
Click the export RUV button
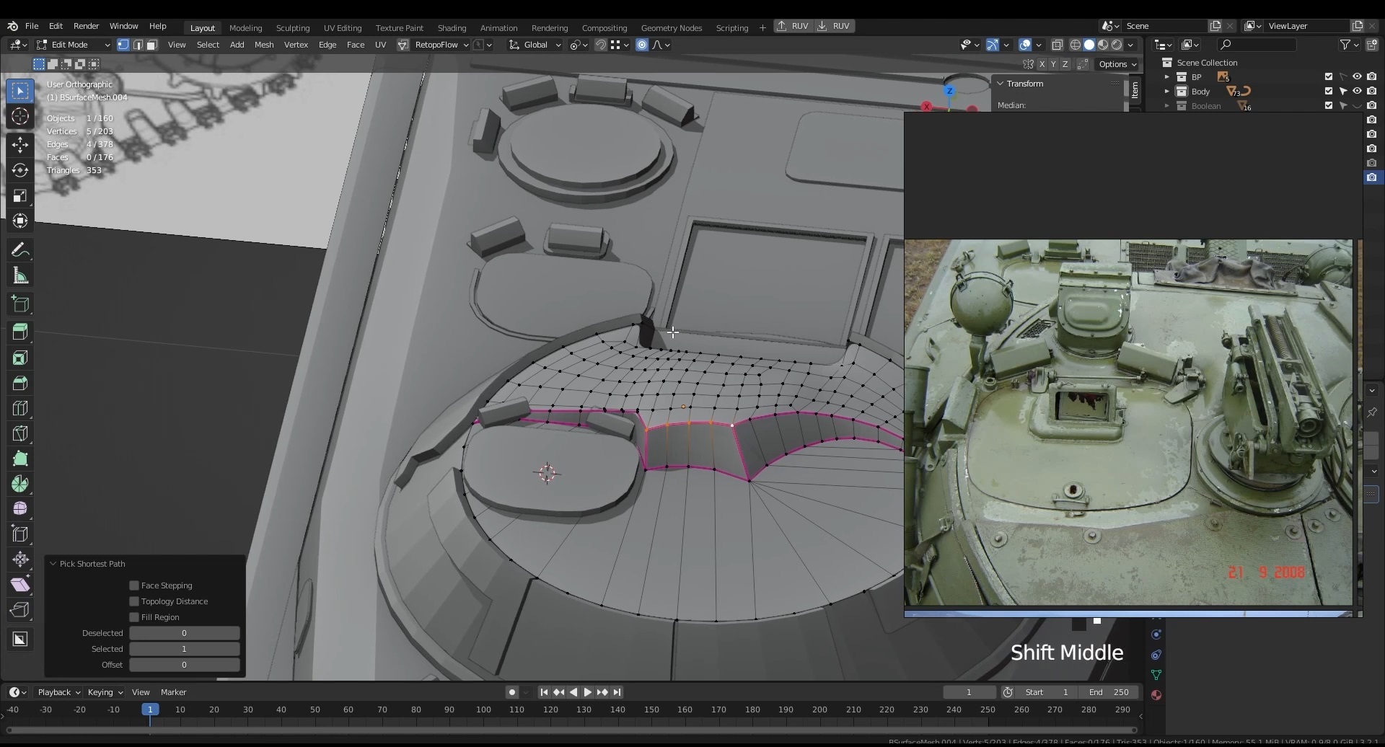[x=793, y=26]
